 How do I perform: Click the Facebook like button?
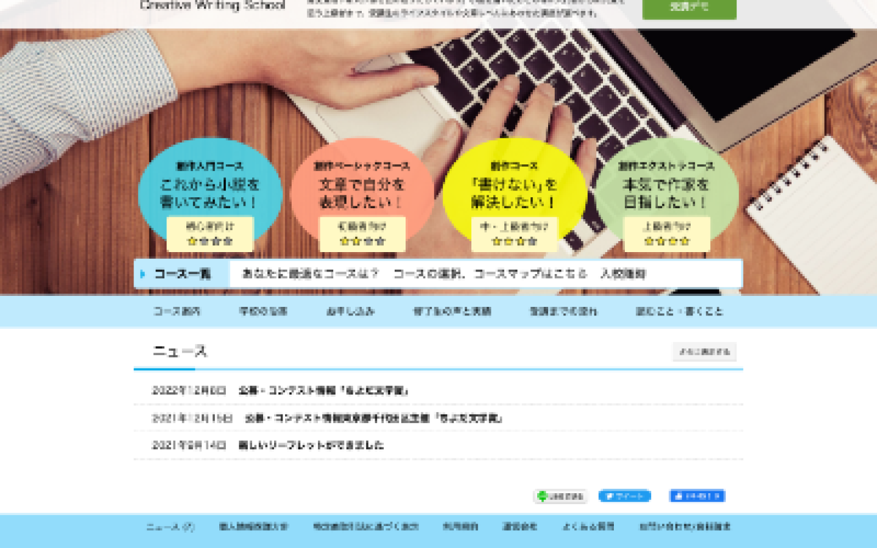[x=697, y=496]
